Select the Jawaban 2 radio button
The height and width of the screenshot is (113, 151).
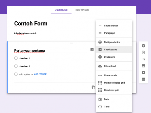[16, 66]
